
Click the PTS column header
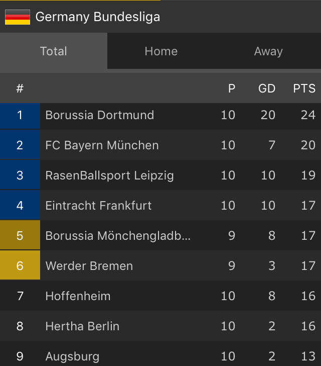point(304,89)
